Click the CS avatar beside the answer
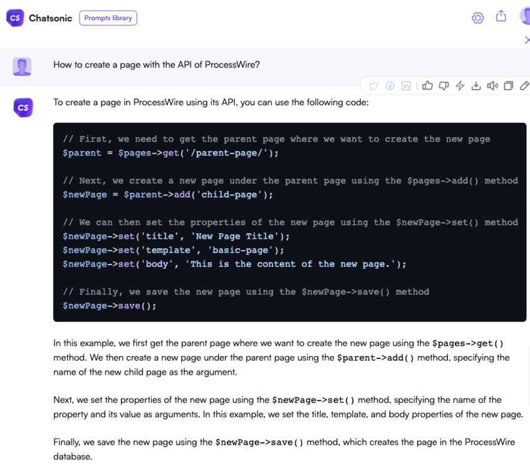This screenshot has width=530, height=470. 23,107
